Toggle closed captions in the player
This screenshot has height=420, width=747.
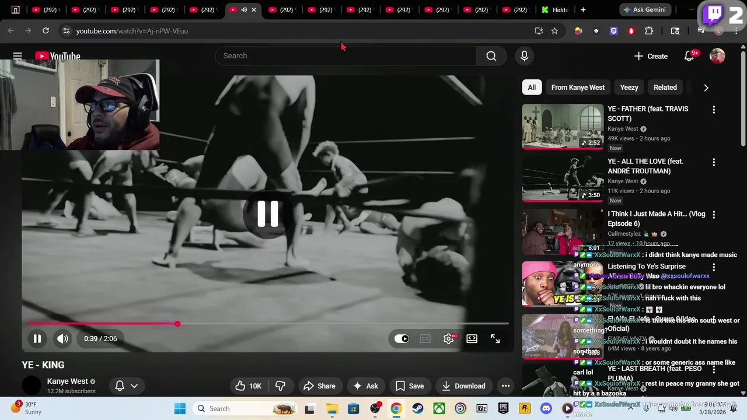point(425,338)
